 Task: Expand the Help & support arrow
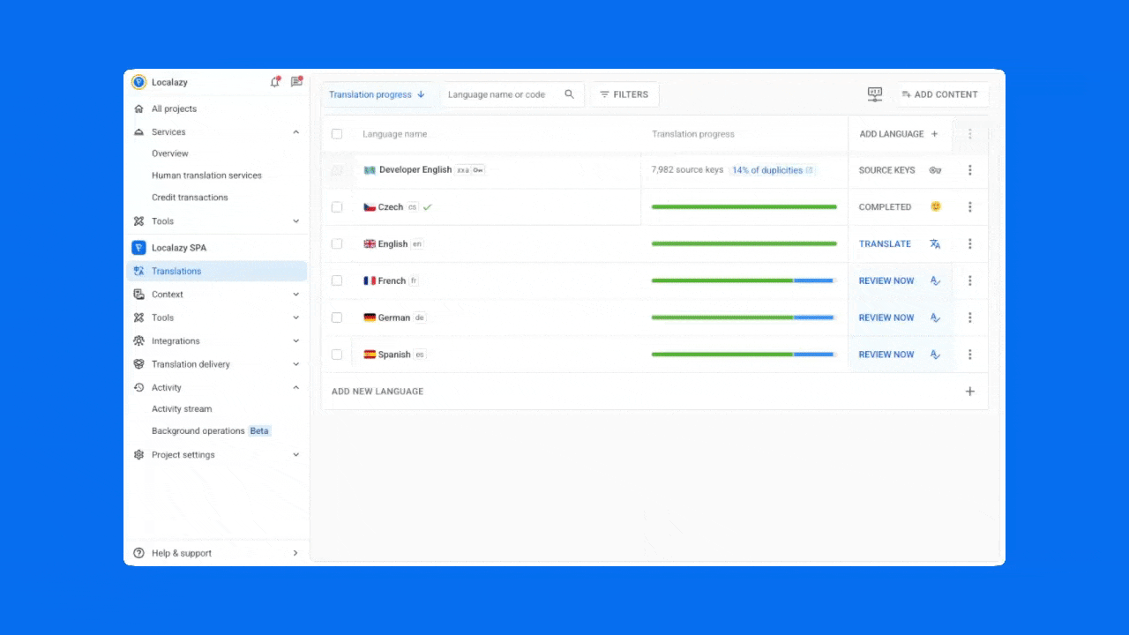[x=295, y=553]
